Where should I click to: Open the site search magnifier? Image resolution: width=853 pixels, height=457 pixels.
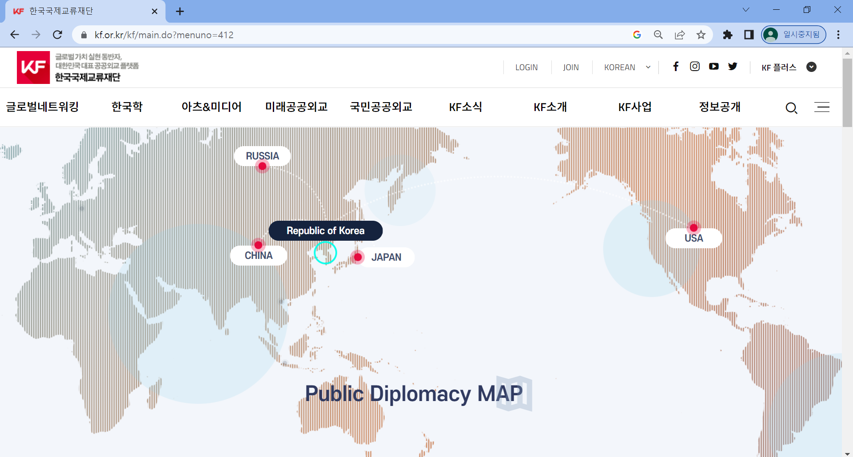click(x=791, y=108)
